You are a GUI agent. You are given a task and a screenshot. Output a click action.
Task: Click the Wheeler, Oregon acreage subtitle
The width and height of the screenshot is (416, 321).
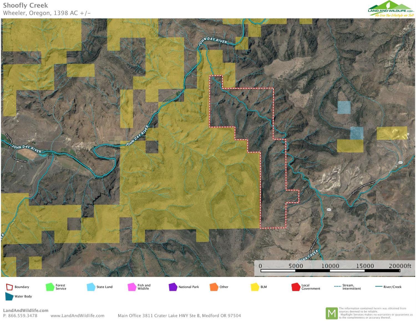[x=47, y=13]
